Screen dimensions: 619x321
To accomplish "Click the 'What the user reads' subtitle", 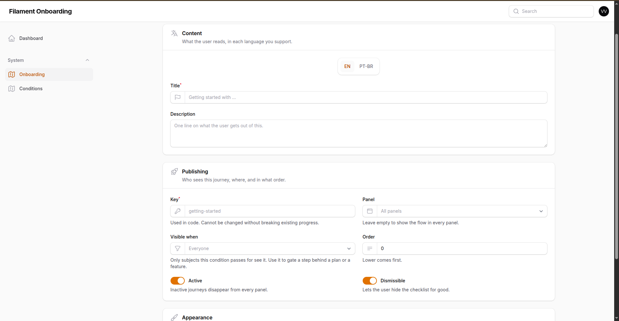I will point(237,42).
